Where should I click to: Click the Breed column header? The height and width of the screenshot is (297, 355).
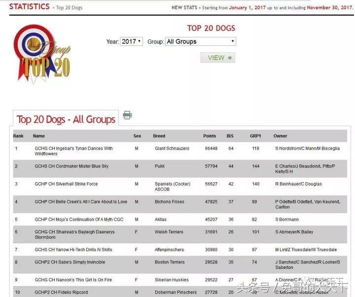159,136
